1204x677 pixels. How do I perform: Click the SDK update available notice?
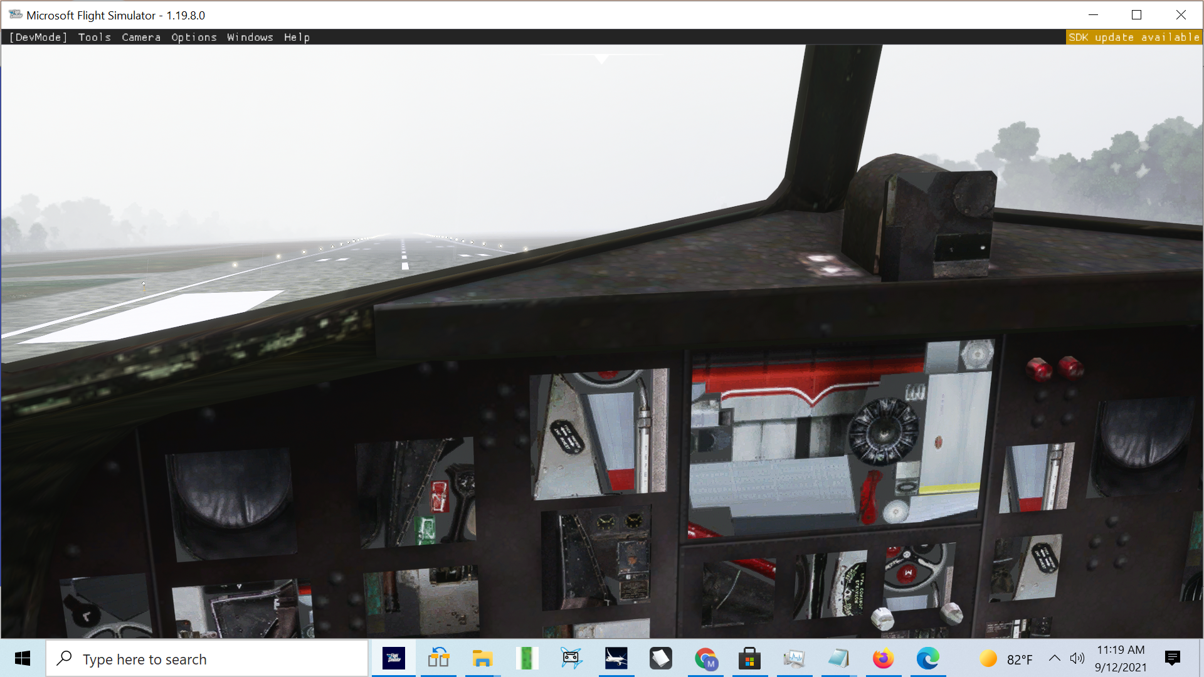coord(1134,38)
